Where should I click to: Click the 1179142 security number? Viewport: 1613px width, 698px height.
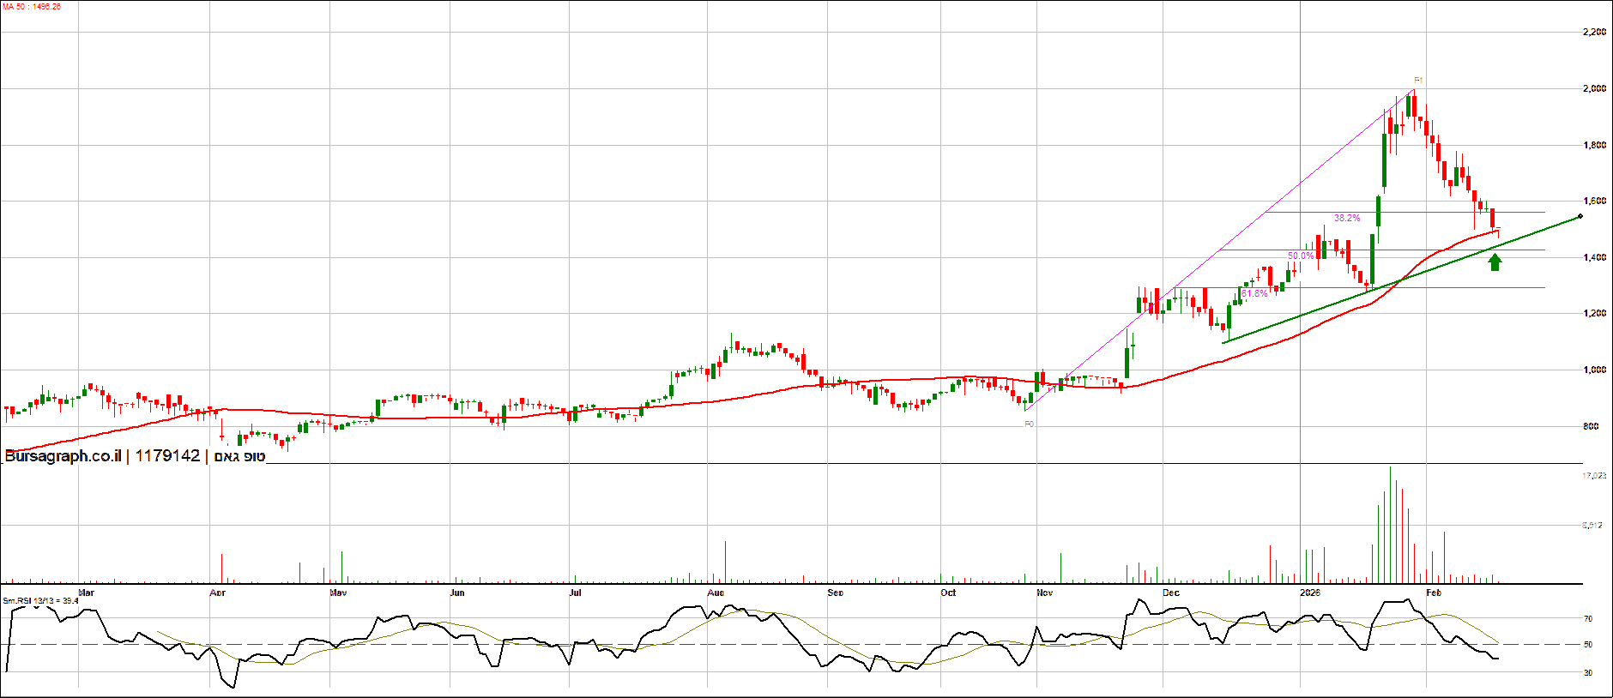167,456
